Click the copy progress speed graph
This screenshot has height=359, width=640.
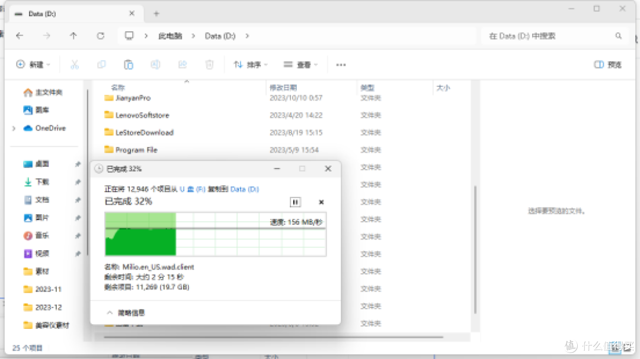point(216,234)
